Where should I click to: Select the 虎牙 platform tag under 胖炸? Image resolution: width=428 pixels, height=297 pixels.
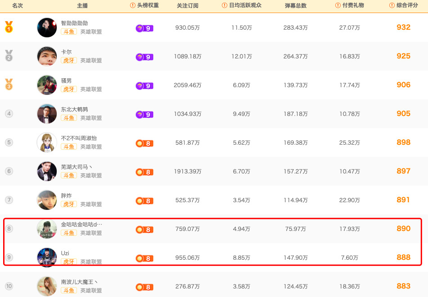click(69, 204)
